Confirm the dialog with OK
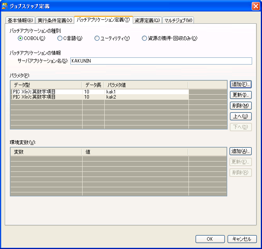This screenshot has width=262, height=249. tap(210, 239)
